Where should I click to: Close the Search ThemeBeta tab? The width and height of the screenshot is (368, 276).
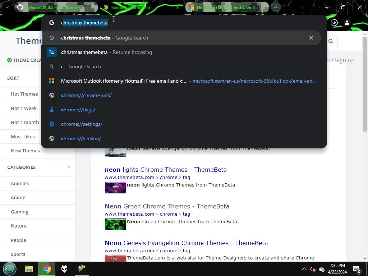tap(178, 7)
